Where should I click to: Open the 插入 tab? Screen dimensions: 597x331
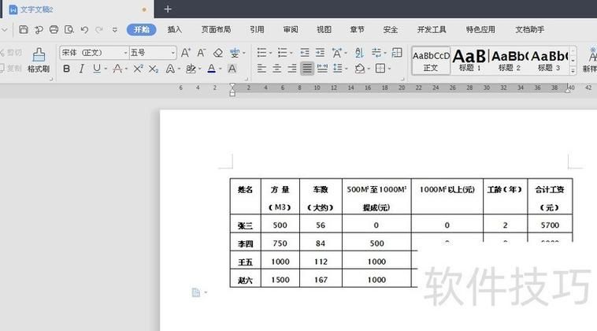(x=174, y=30)
